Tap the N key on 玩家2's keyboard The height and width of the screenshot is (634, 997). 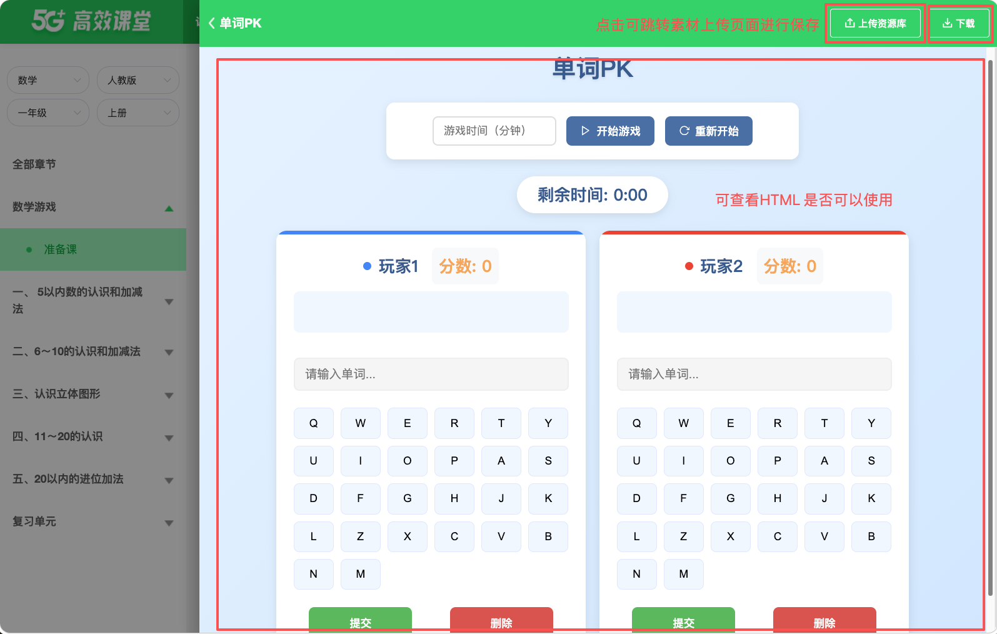637,574
